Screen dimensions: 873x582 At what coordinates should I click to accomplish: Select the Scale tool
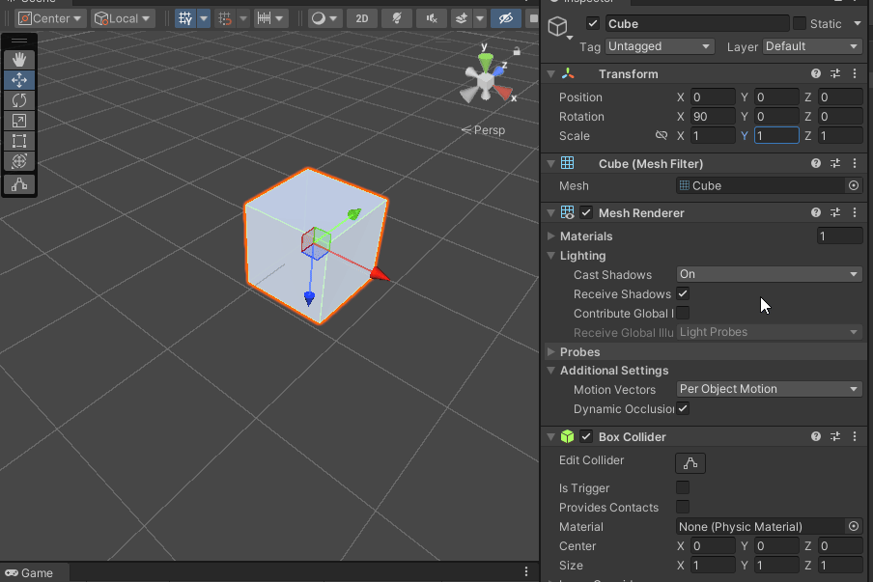(x=19, y=121)
